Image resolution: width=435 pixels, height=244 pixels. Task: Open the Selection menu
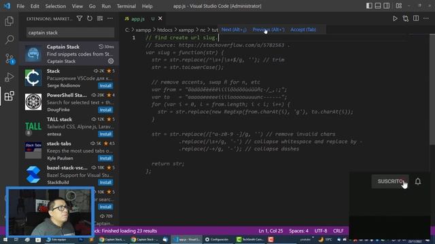click(56, 6)
